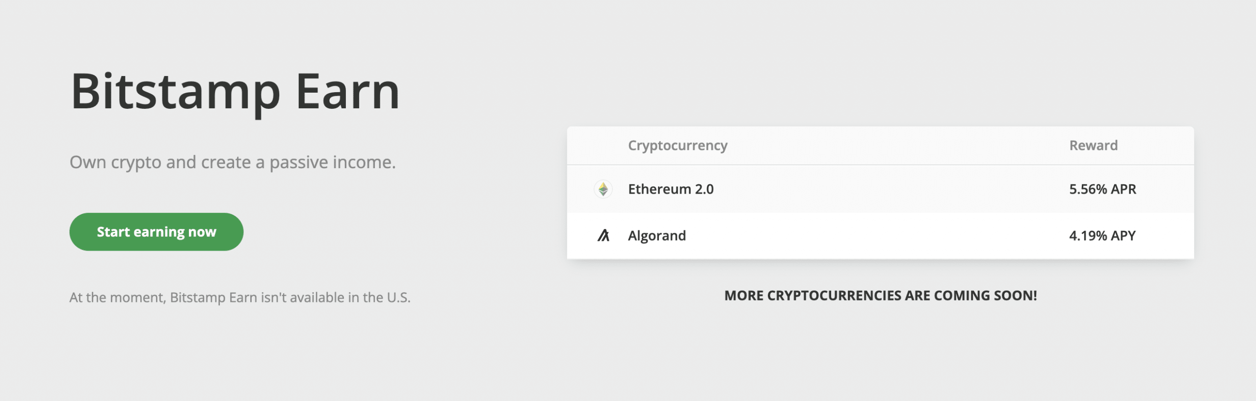Click the word Earn in title

348,92
